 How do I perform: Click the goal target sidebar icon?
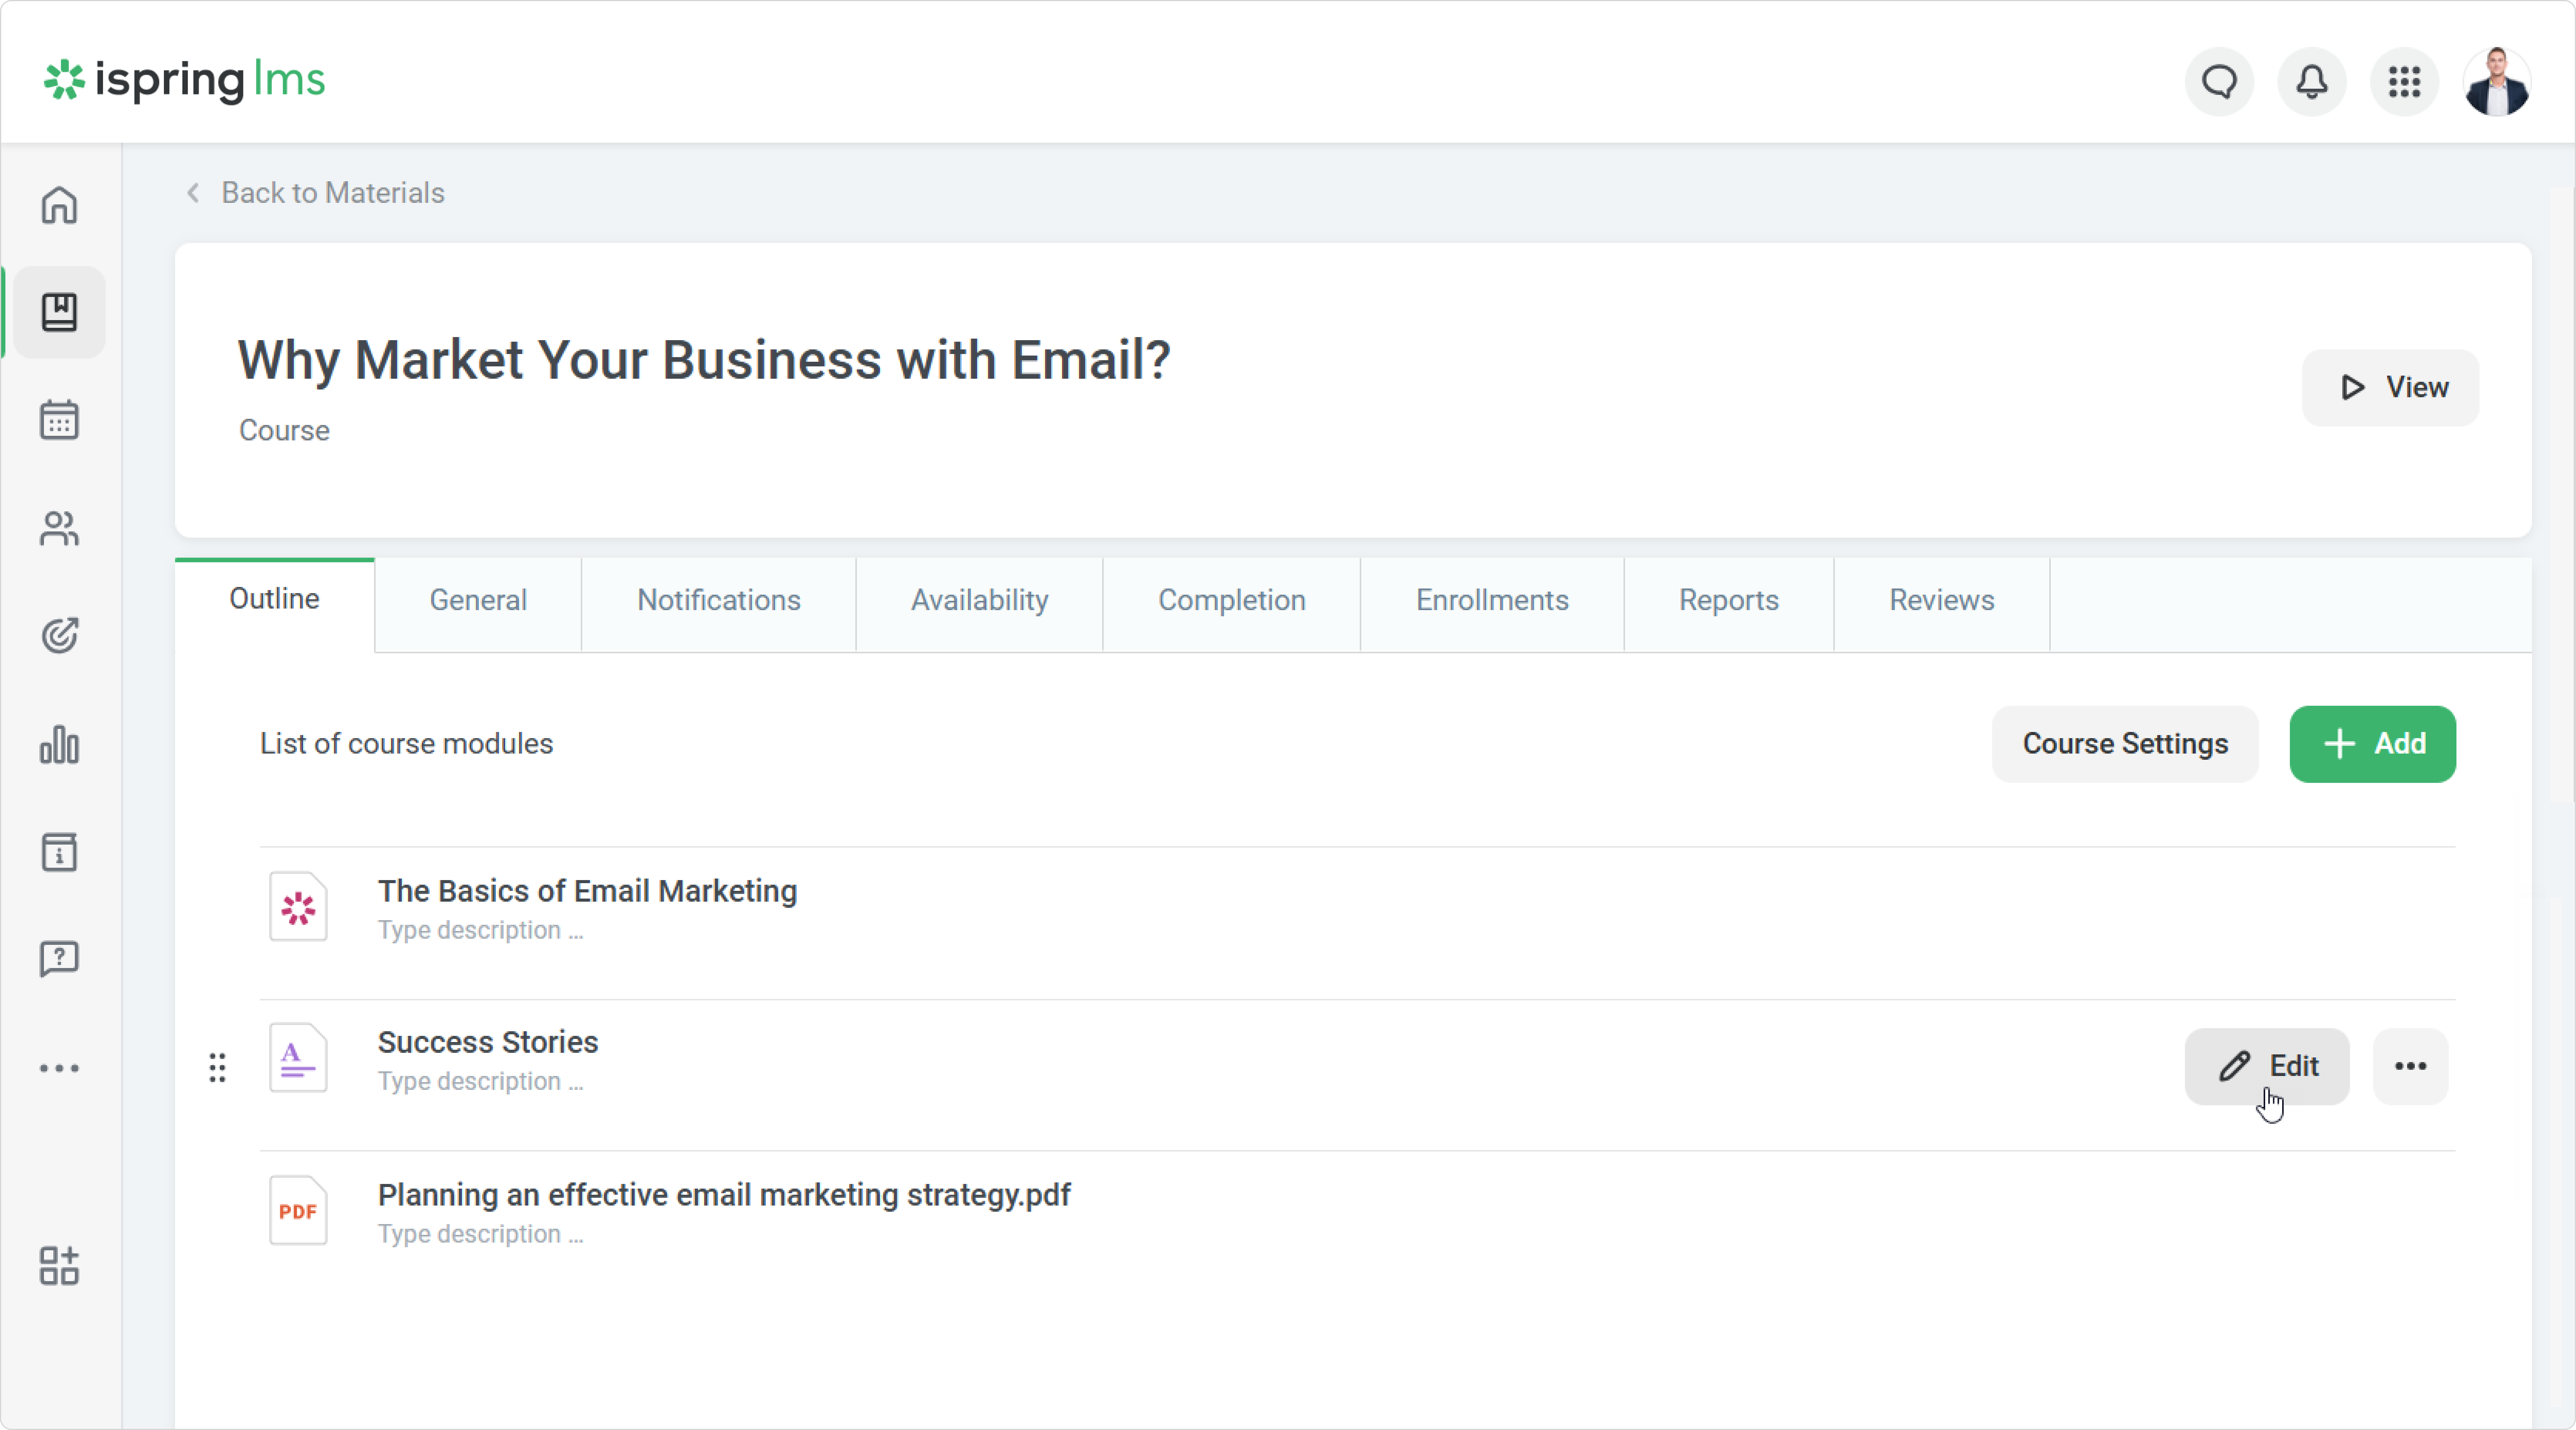click(59, 636)
